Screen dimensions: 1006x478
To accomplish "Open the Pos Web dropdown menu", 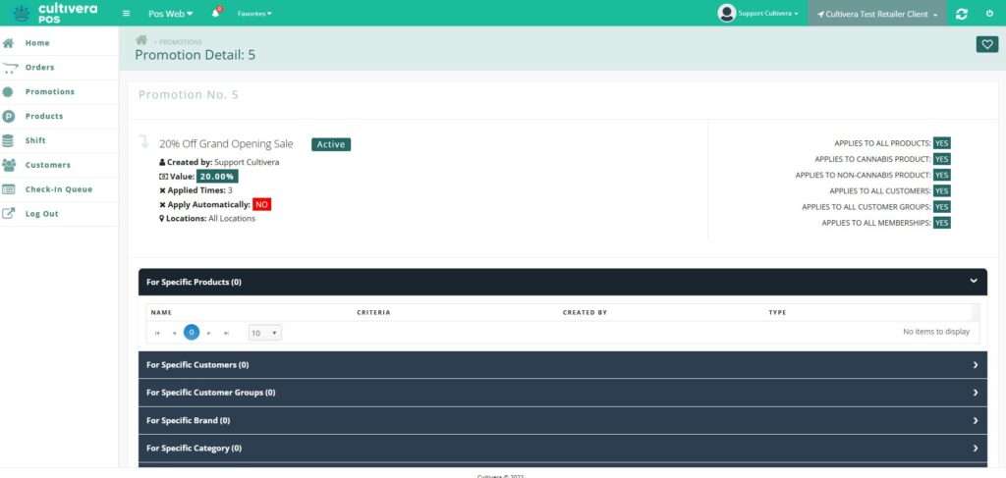I will point(170,14).
